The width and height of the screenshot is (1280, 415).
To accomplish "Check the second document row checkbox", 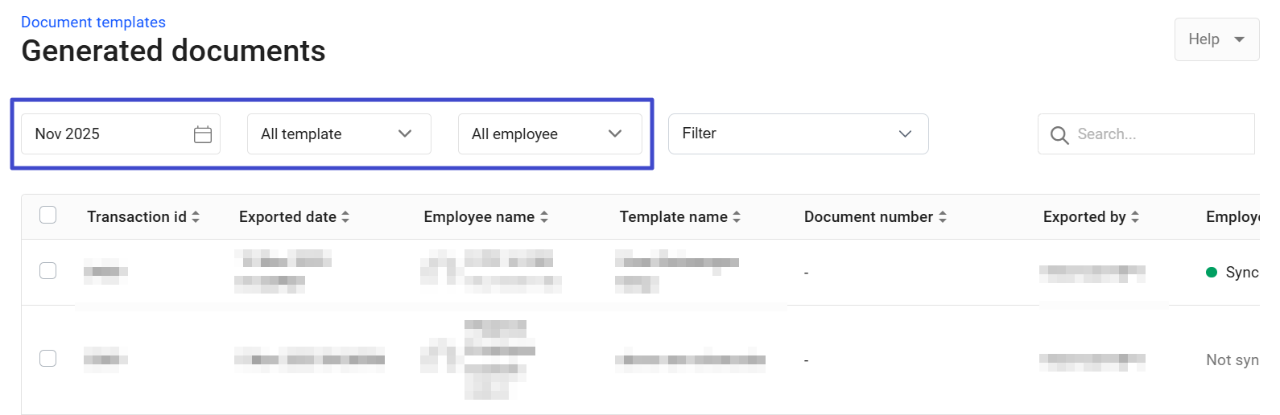I will [48, 359].
